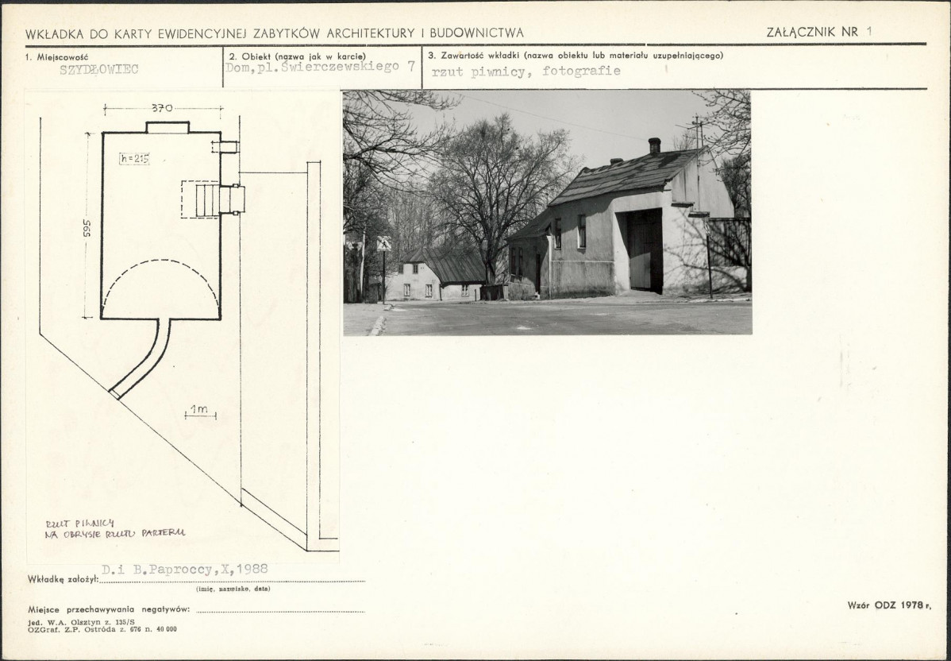
Task: Select the 370 width dimension label
Action: coord(163,108)
